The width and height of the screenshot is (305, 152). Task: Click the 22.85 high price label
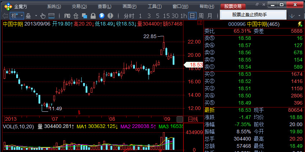point(150,36)
